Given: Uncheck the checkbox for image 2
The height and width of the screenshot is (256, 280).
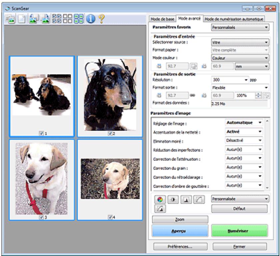Looking at the screenshot, I should coord(110,134).
